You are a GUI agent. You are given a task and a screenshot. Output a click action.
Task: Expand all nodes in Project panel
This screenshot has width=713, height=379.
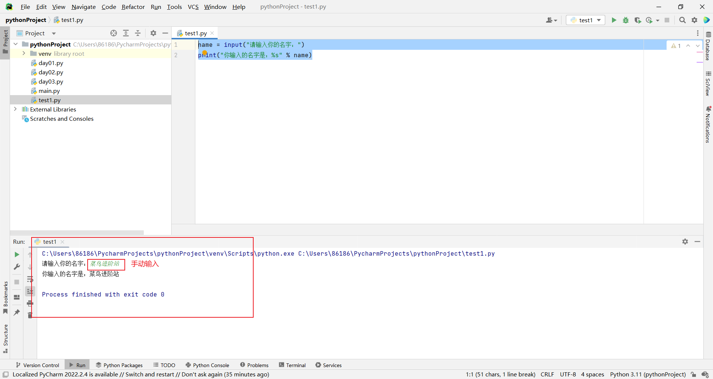pos(126,33)
